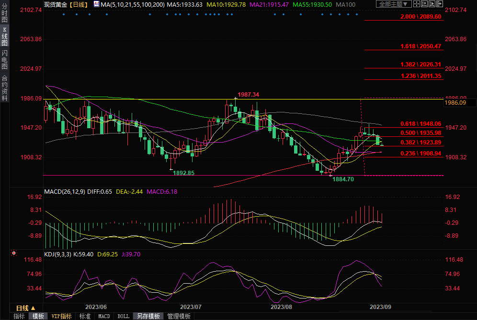Image resolution: width=477 pixels, height=320 pixels.
Task: Open the 指标 tab in bottom bar
Action: coord(19,316)
